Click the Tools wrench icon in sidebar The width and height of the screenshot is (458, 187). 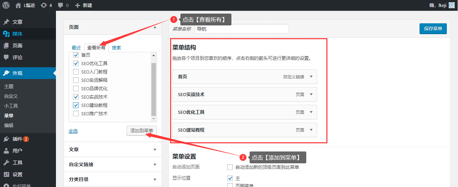tap(6, 163)
